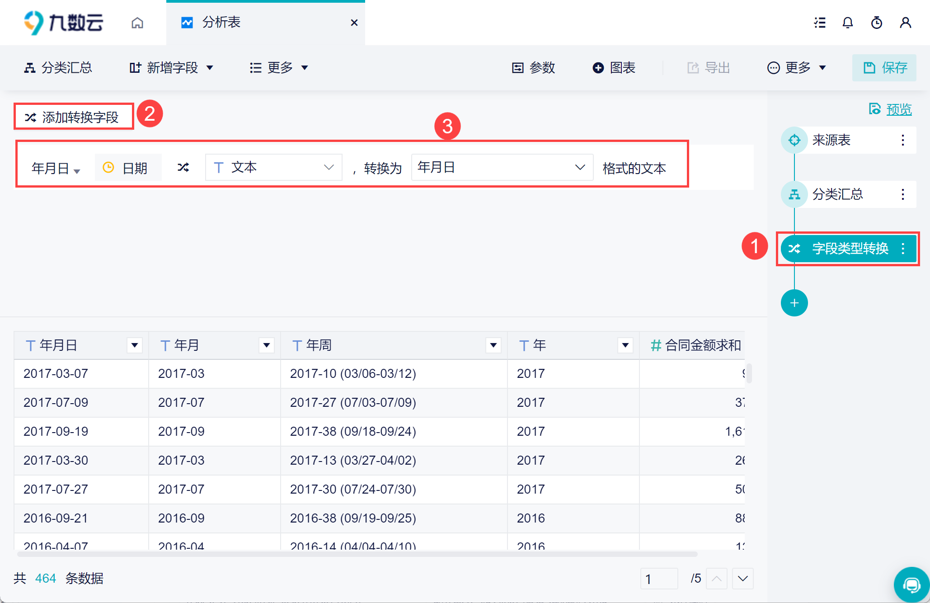Expand the 文本 type dropdown

273,167
